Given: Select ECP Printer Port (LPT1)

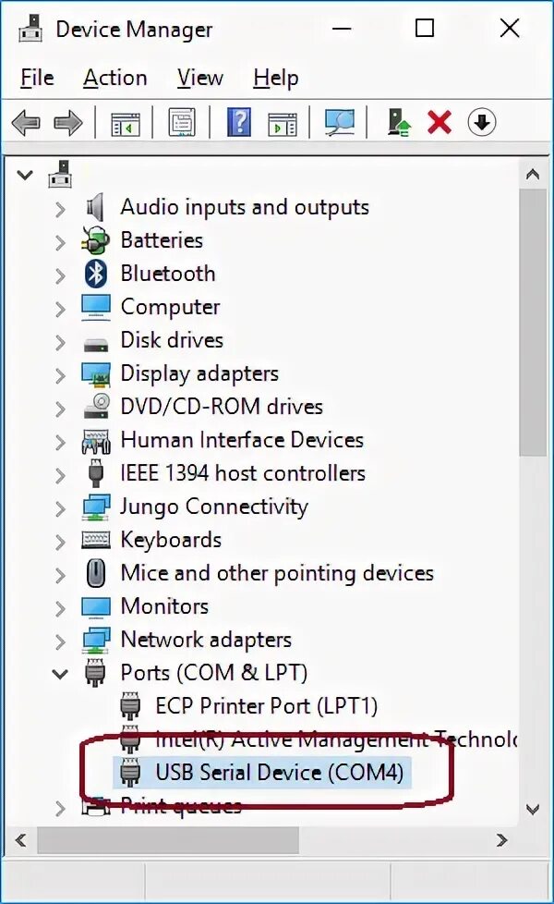Looking at the screenshot, I should [x=266, y=706].
